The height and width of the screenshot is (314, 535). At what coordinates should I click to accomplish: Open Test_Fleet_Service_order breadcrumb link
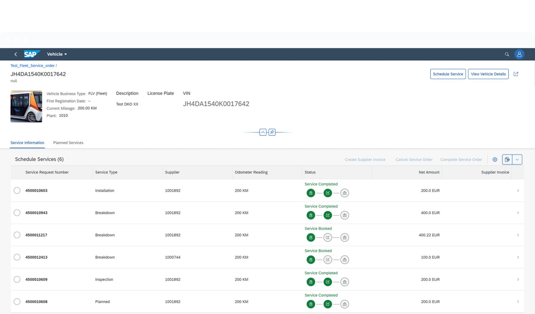(32, 66)
